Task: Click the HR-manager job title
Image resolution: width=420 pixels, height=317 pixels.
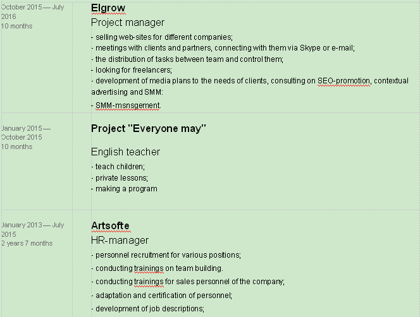Action: [120, 240]
